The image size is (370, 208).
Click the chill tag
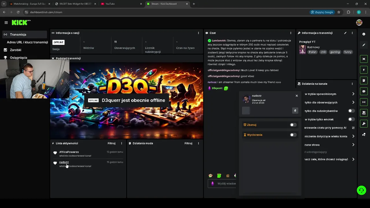(x=323, y=52)
